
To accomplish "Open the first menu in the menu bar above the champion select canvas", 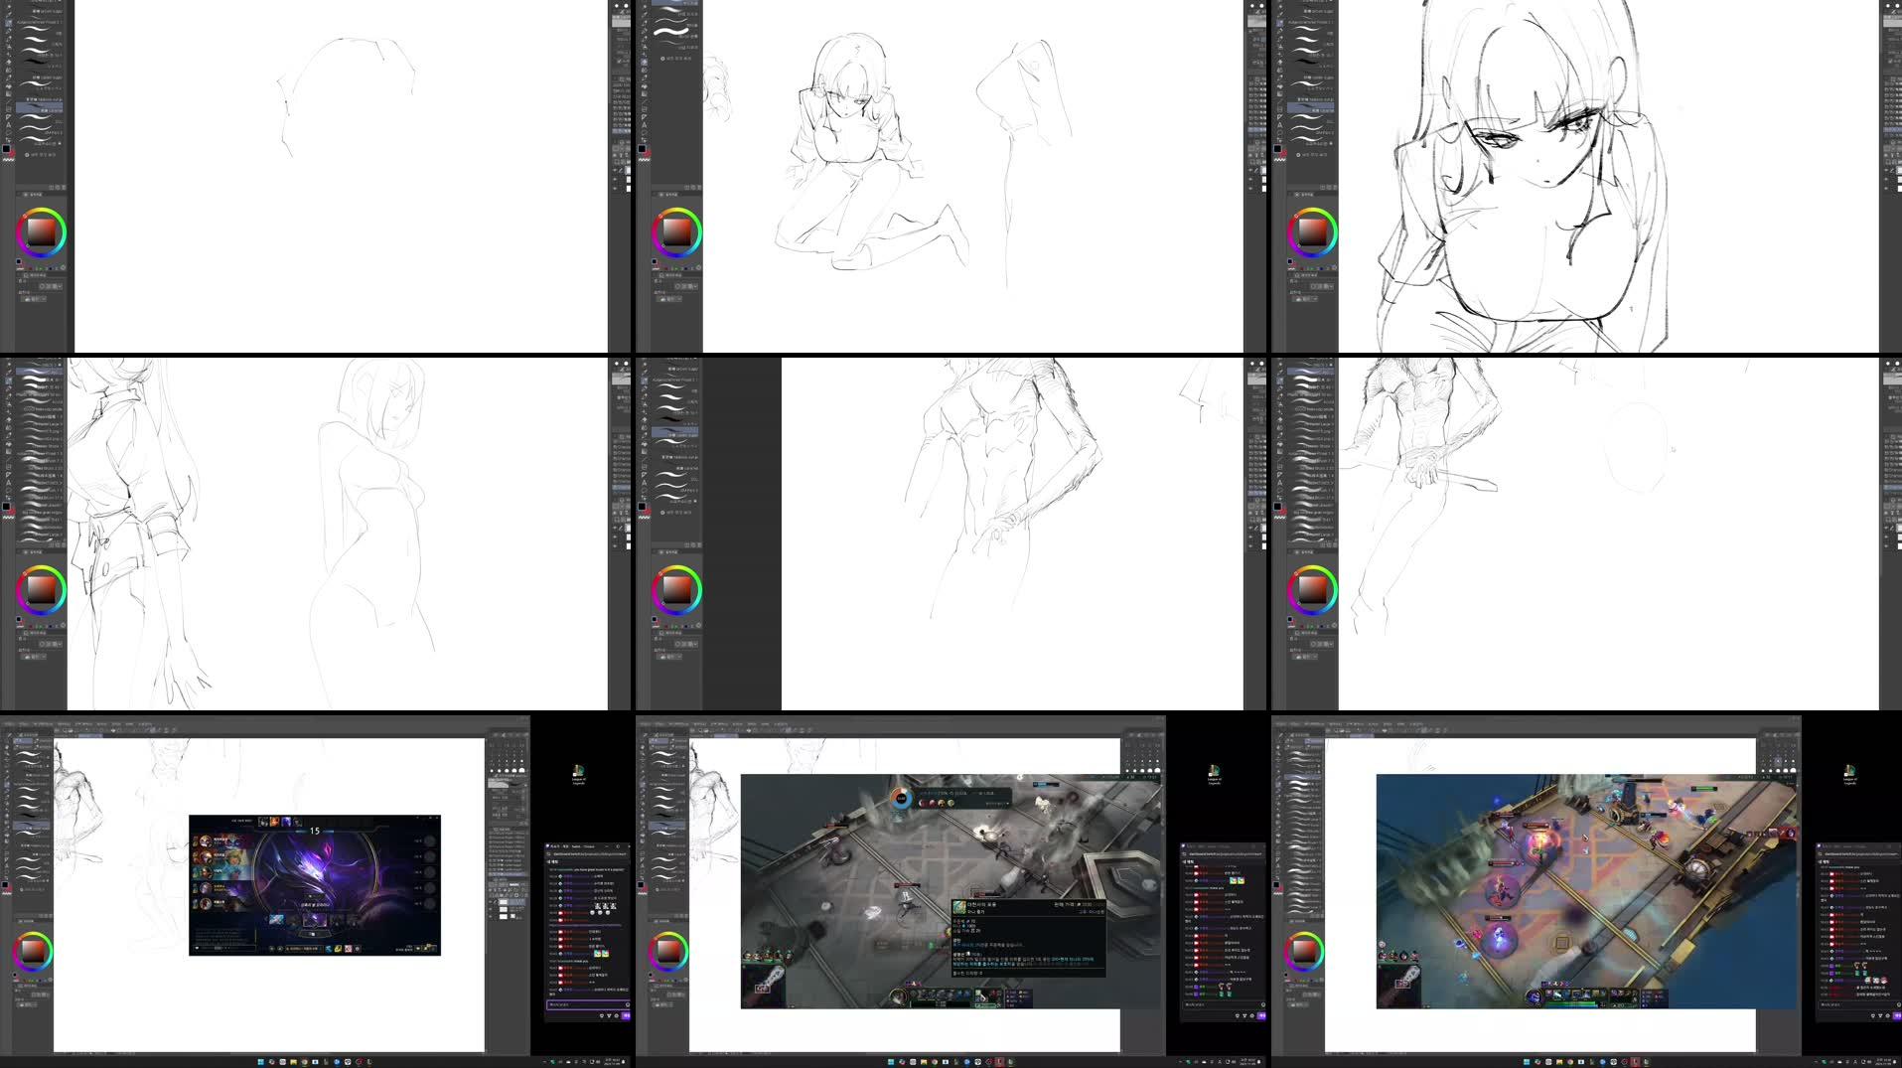I will [9, 724].
